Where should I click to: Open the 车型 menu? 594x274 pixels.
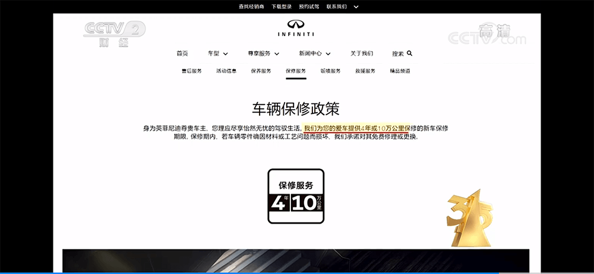214,53
